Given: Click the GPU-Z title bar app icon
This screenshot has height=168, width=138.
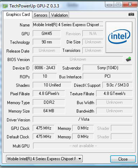Looking at the screenshot, I should 5,6.
